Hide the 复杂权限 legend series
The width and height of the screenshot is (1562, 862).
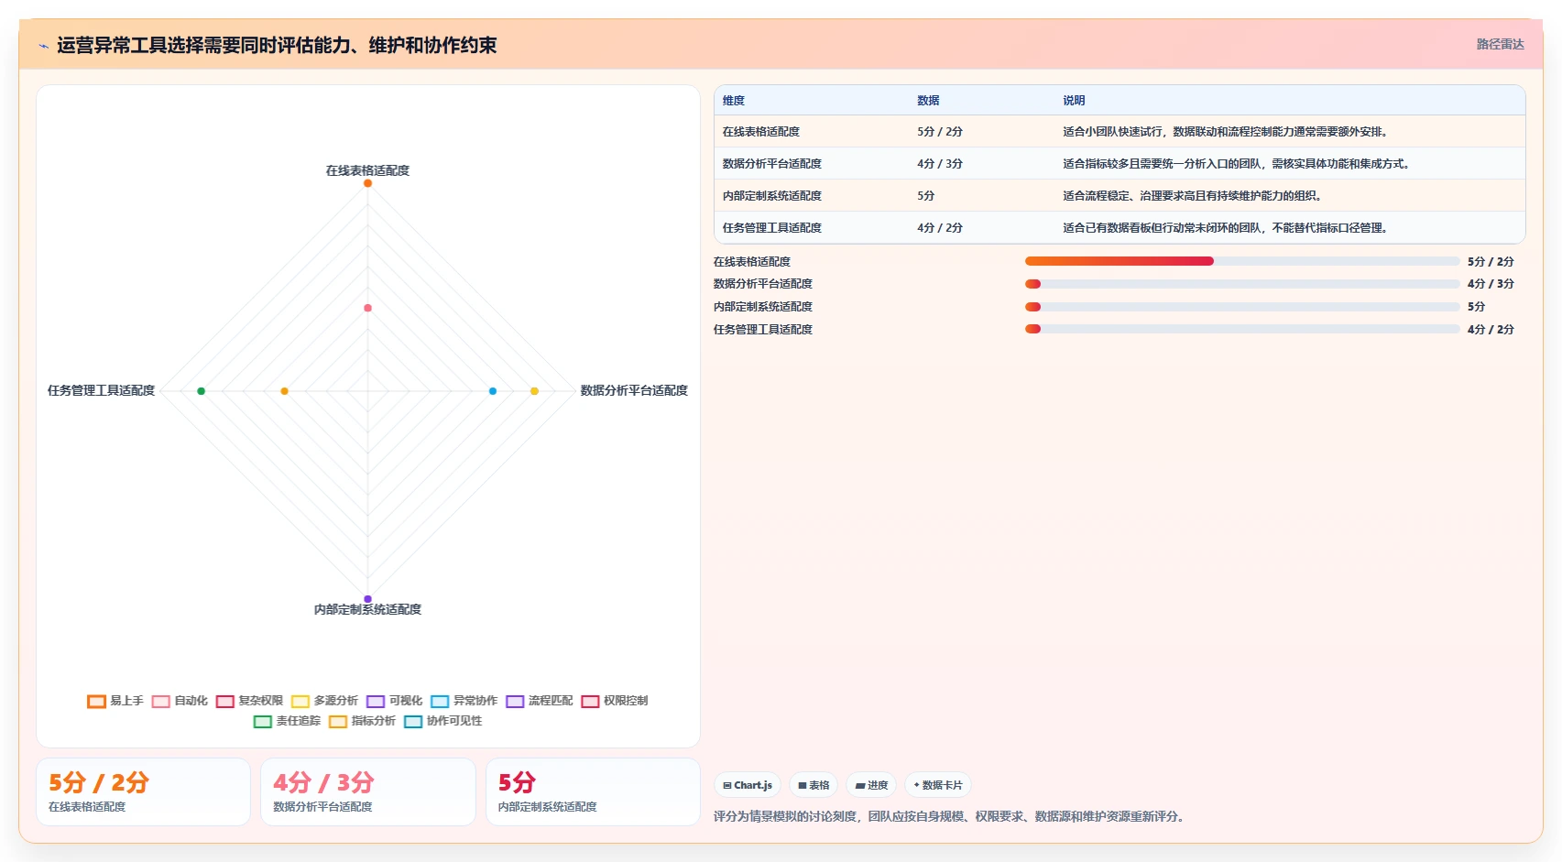point(249,701)
